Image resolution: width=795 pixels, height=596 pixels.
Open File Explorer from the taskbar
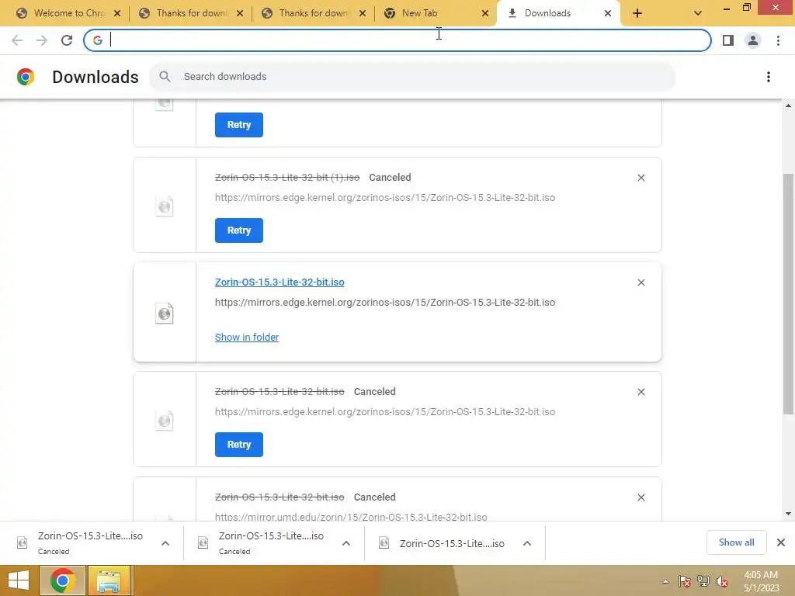pos(109,580)
